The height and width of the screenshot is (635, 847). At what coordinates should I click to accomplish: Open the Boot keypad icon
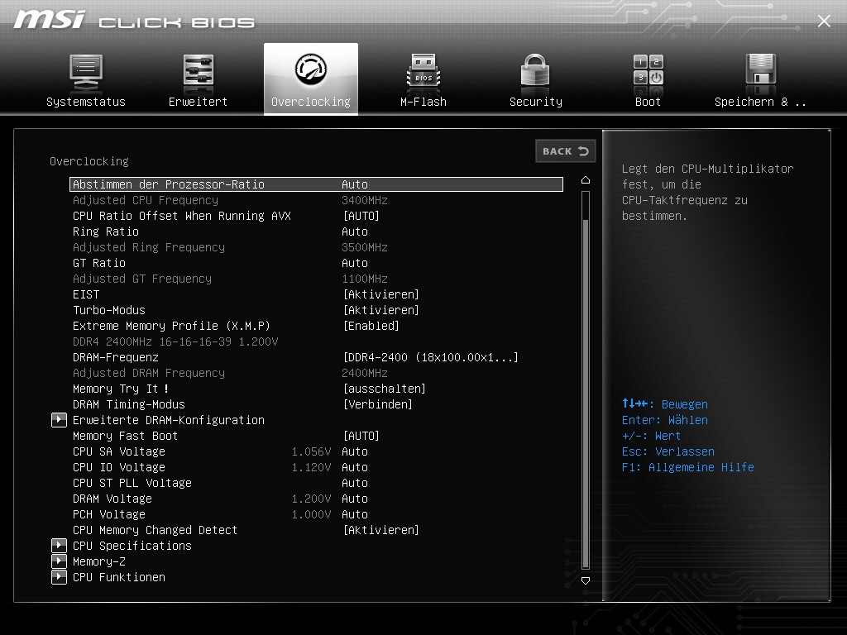click(648, 69)
